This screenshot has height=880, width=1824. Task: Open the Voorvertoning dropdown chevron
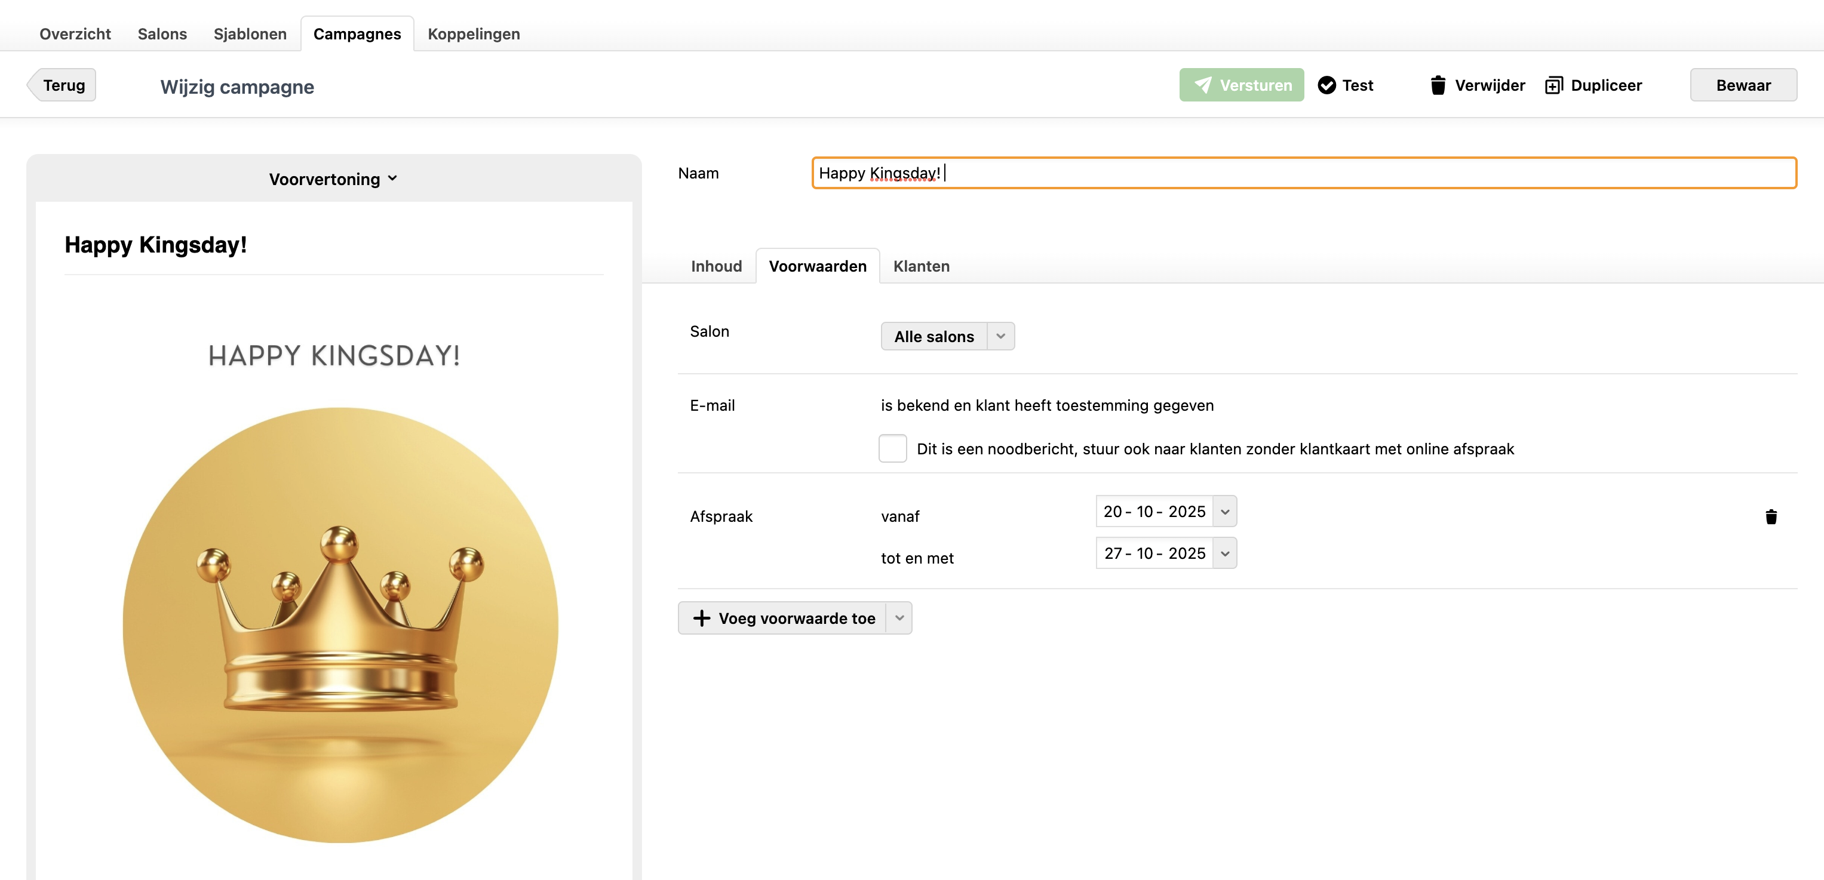392,179
